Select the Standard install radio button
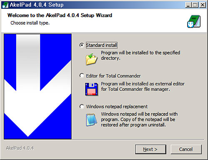Viewport: 208px width, 160px height. (82, 45)
